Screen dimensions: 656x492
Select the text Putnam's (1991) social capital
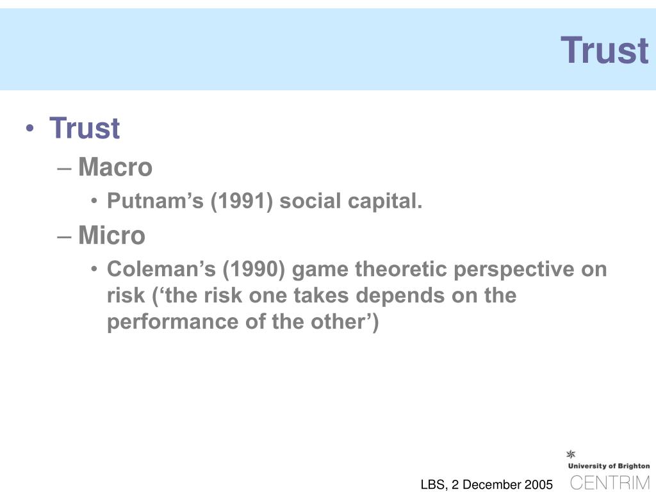click(265, 201)
